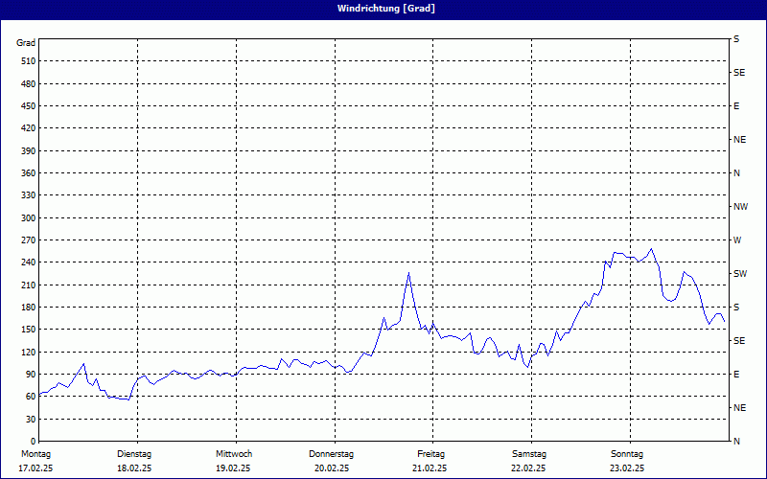Click the 'NW' compass label
Image resolution: width=767 pixels, height=479 pixels.
click(740, 207)
